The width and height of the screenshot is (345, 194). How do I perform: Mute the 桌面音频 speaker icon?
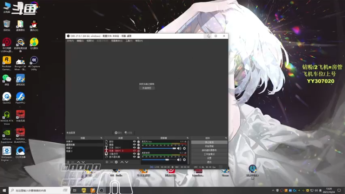coord(179,160)
